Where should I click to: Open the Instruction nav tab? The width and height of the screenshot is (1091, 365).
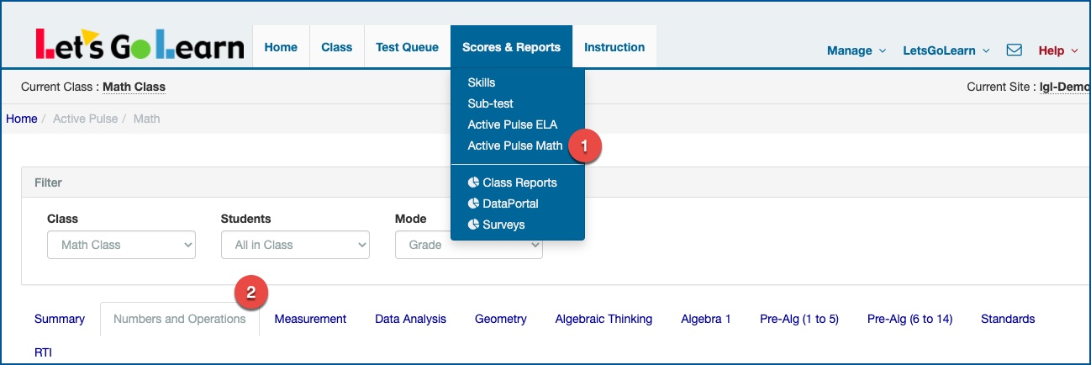(614, 47)
